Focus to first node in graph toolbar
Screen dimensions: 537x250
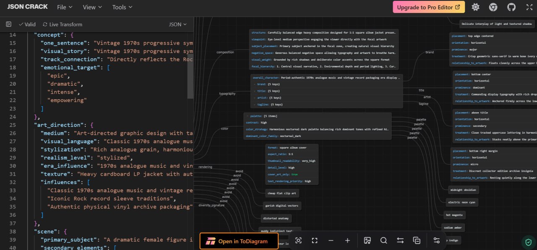(x=298, y=240)
